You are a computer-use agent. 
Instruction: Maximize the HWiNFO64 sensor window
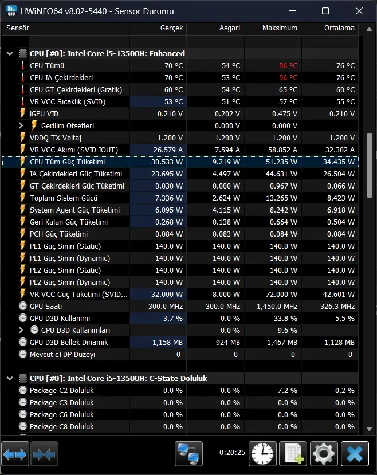coord(325,11)
